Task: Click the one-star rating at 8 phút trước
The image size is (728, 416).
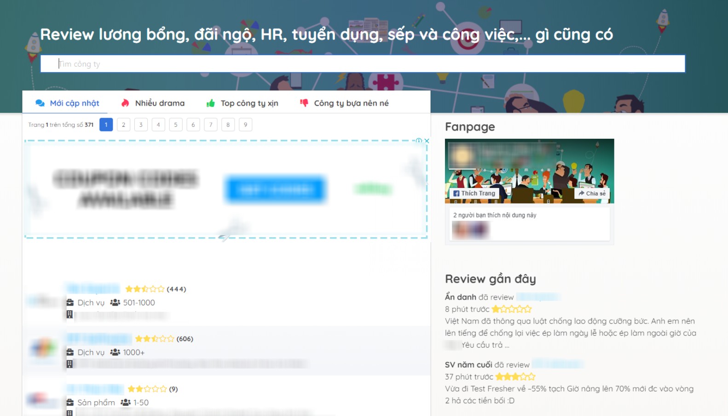Action: click(512, 309)
